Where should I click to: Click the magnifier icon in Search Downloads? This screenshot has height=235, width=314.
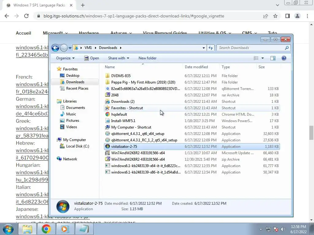click(287, 48)
